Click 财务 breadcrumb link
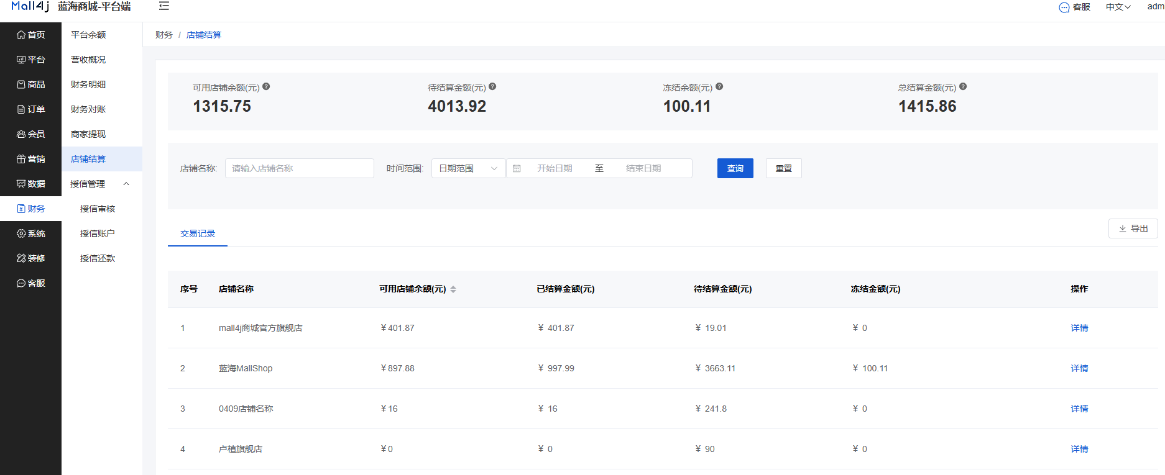This screenshot has height=475, width=1165. tap(164, 35)
